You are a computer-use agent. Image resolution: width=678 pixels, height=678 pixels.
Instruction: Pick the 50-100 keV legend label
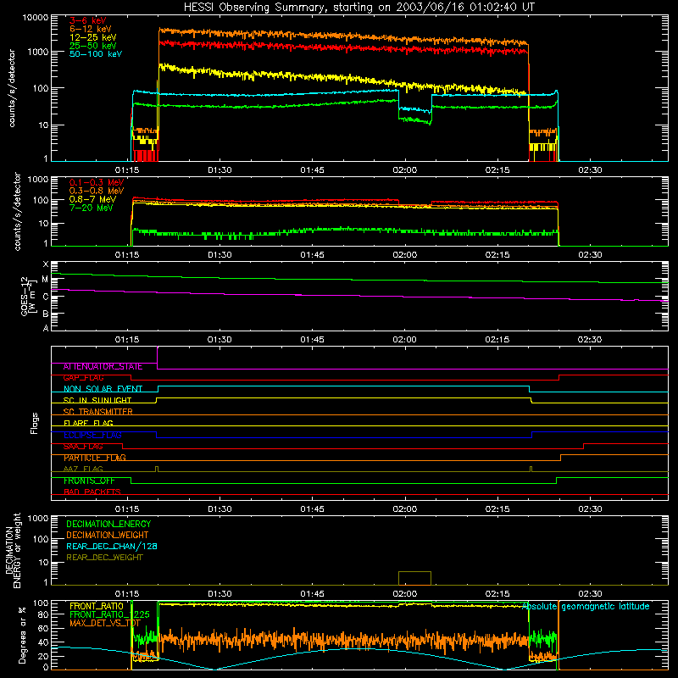pos(96,54)
